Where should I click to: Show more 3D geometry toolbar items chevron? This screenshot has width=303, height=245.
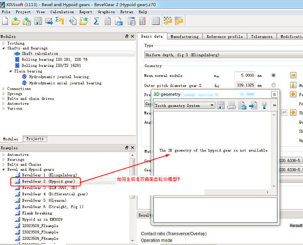click(x=275, y=105)
